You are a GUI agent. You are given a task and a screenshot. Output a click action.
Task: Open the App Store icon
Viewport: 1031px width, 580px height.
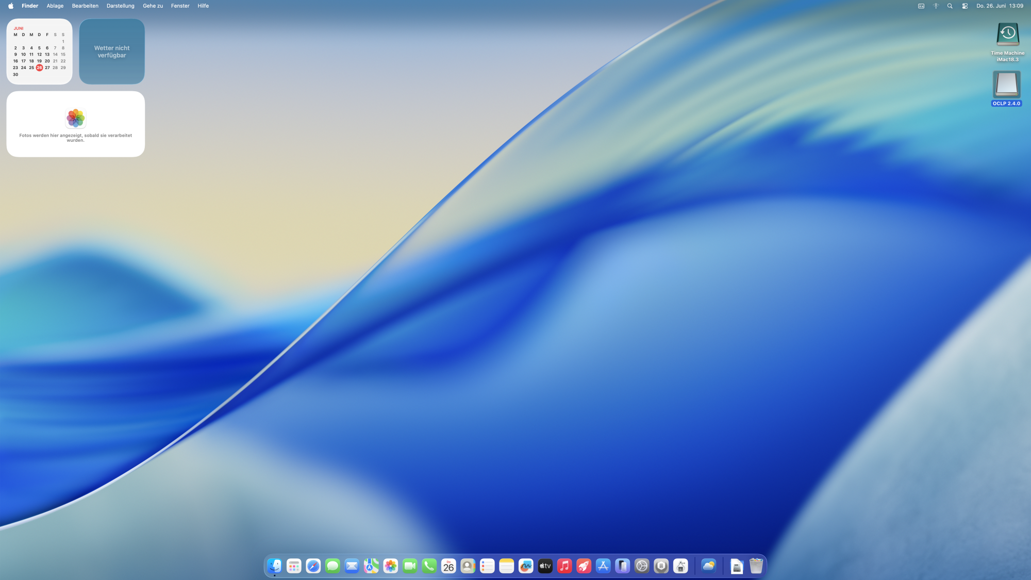coord(603,566)
